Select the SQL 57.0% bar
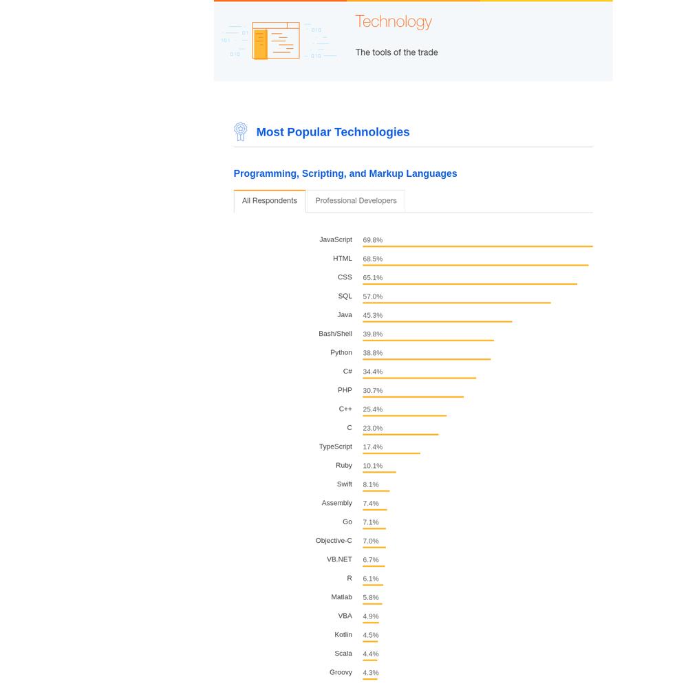The width and height of the screenshot is (688, 688). point(457,303)
